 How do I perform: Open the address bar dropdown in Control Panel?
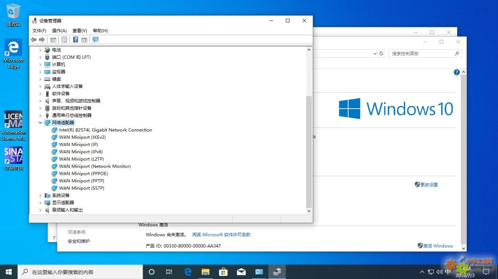[x=375, y=54]
